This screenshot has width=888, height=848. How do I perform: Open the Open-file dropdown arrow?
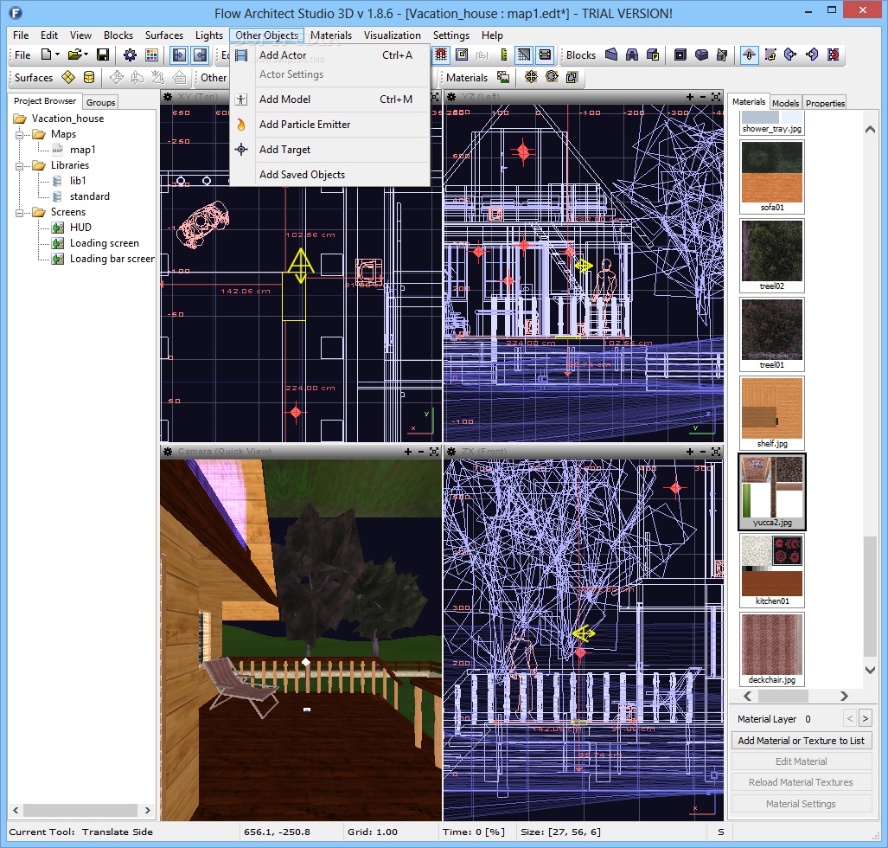tap(86, 55)
